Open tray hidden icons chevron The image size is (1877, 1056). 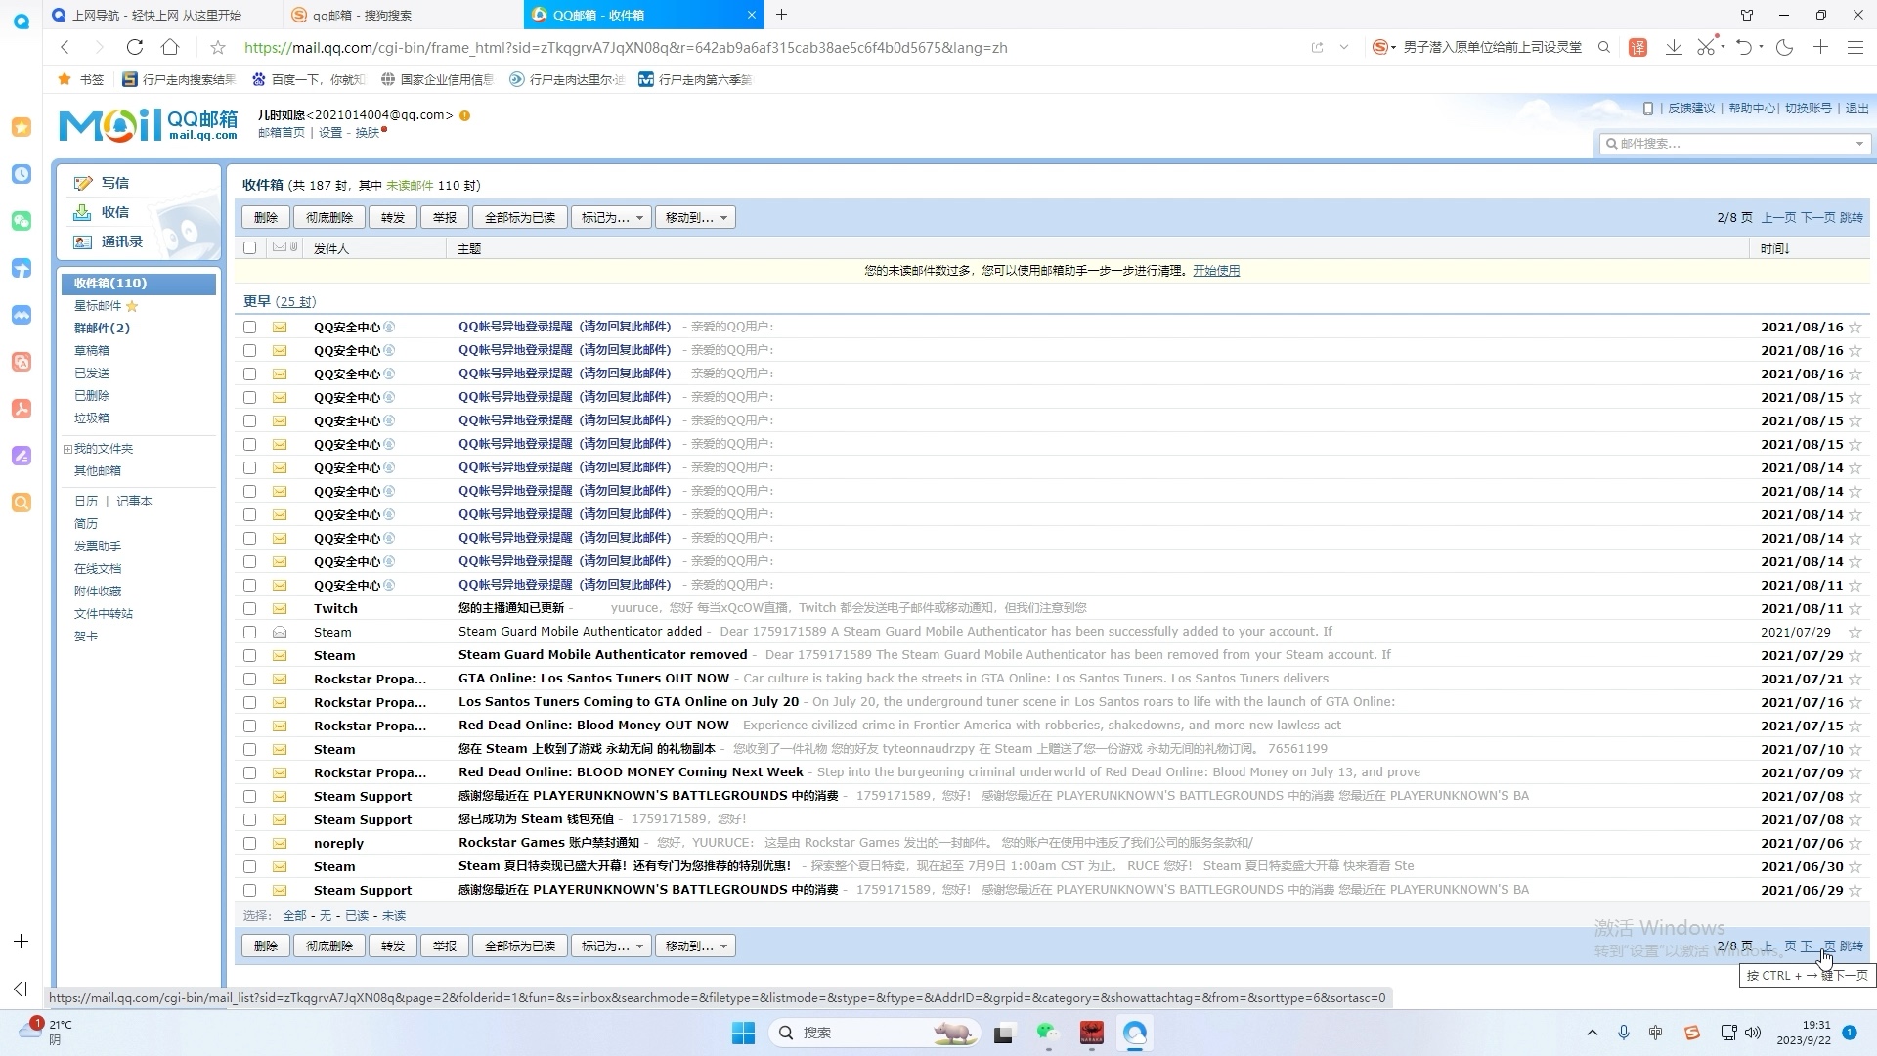coord(1593,1033)
